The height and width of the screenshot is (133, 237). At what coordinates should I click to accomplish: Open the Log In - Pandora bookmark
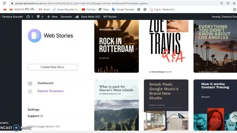pyautogui.click(x=162, y=9)
